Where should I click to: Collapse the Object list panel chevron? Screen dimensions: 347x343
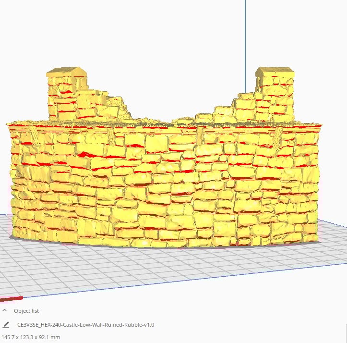click(5, 310)
